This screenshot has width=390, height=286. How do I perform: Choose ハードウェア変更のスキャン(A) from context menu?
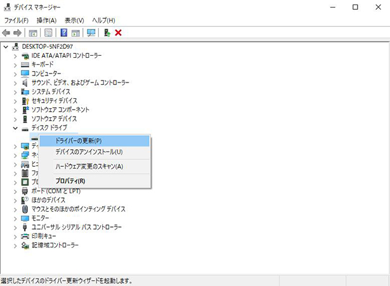(x=94, y=166)
